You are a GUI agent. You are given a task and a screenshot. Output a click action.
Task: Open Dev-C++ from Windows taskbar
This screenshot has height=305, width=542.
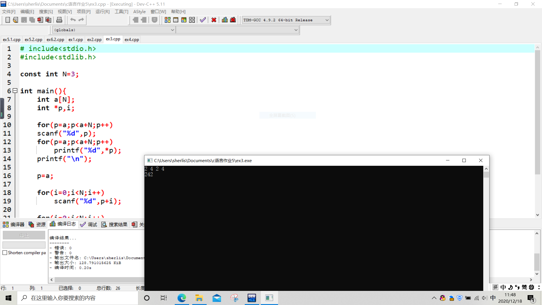point(252,298)
